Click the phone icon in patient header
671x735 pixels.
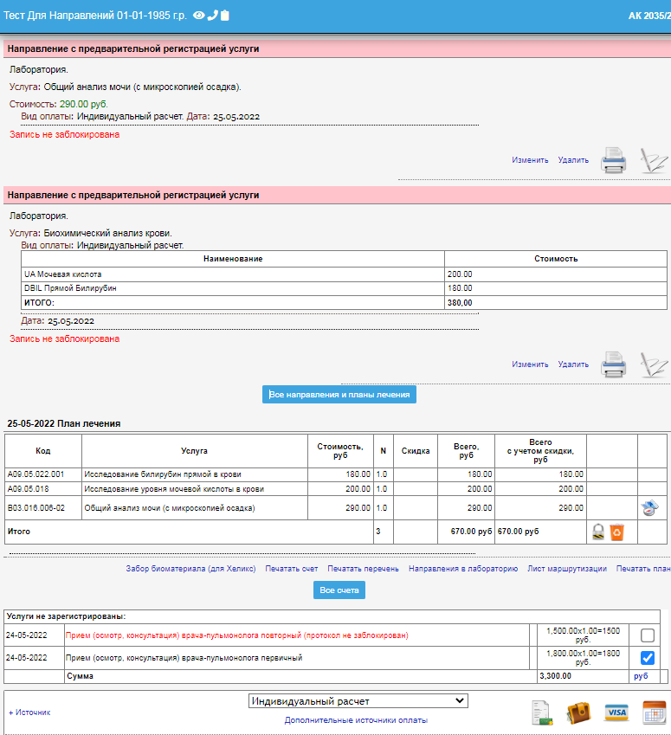212,16
